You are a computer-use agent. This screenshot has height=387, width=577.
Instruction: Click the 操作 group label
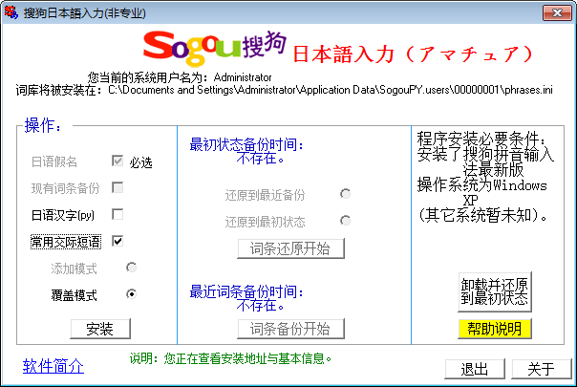point(42,125)
